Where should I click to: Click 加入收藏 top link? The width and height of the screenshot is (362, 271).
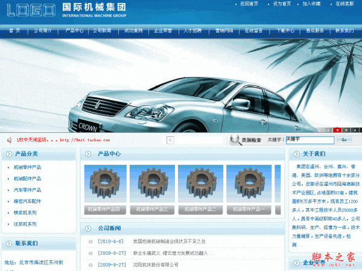point(311,4)
